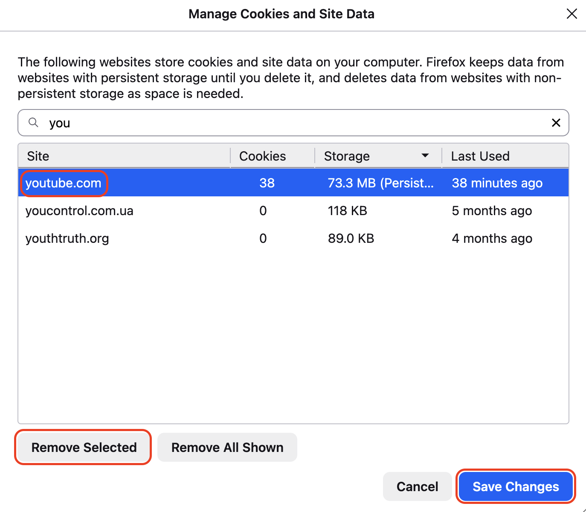Click the magnifying glass search icon
This screenshot has width=586, height=512.
[x=33, y=123]
